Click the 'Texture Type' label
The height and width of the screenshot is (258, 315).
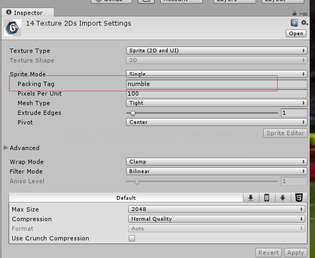30,51
